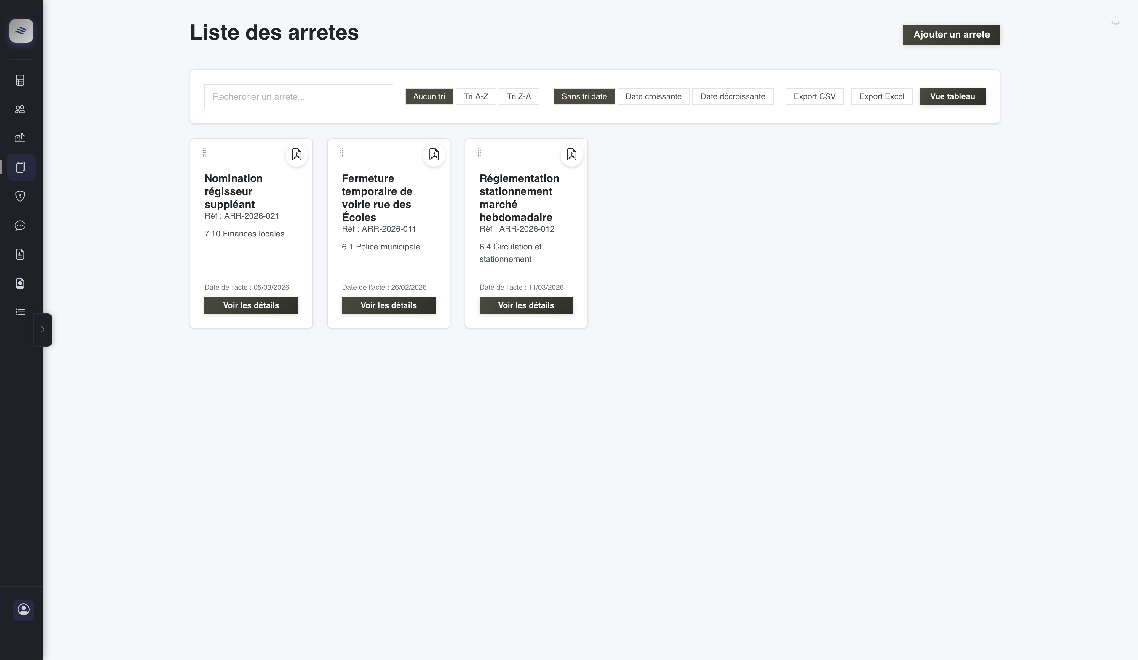Expand the collapsed sidebar with the chevron
Screen dimensions: 1138x660
43,329
